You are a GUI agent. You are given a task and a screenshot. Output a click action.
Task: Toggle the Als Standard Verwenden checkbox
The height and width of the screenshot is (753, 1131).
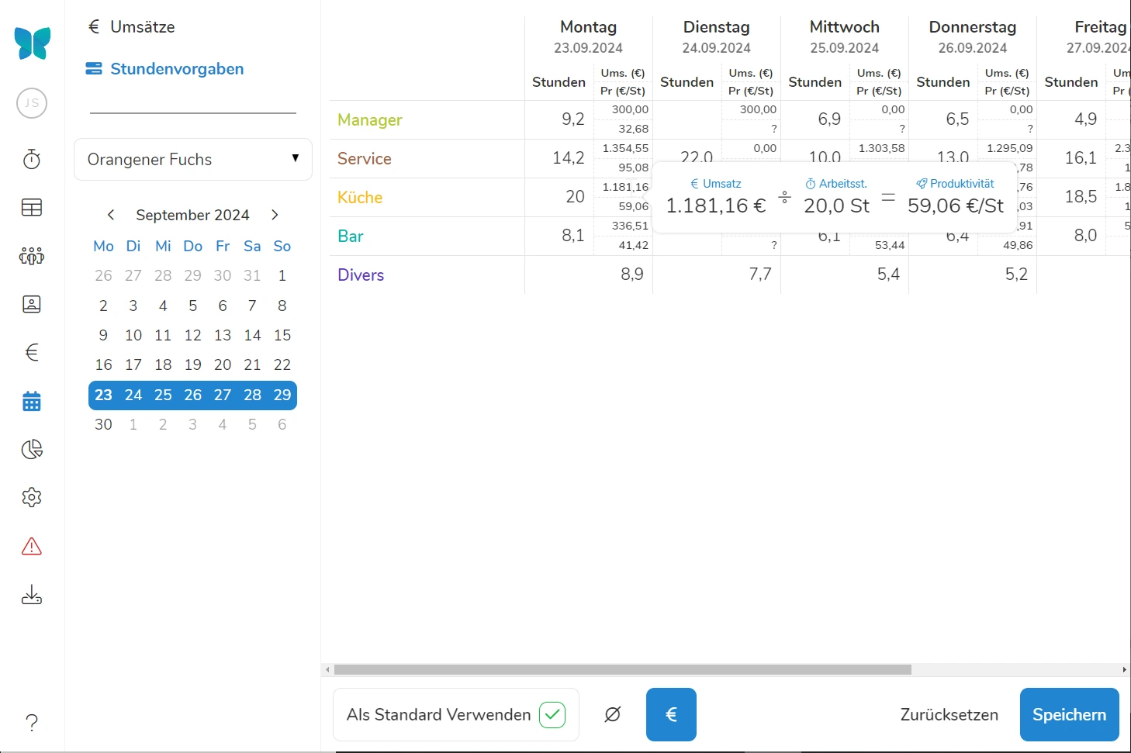pos(552,714)
